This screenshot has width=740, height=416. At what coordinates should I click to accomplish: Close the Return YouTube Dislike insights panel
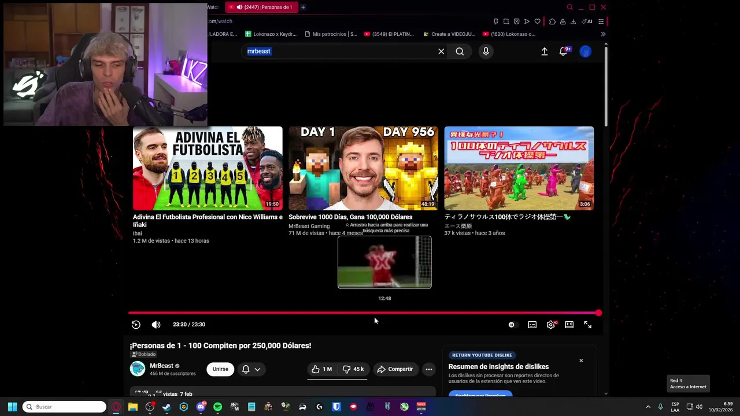point(581,361)
